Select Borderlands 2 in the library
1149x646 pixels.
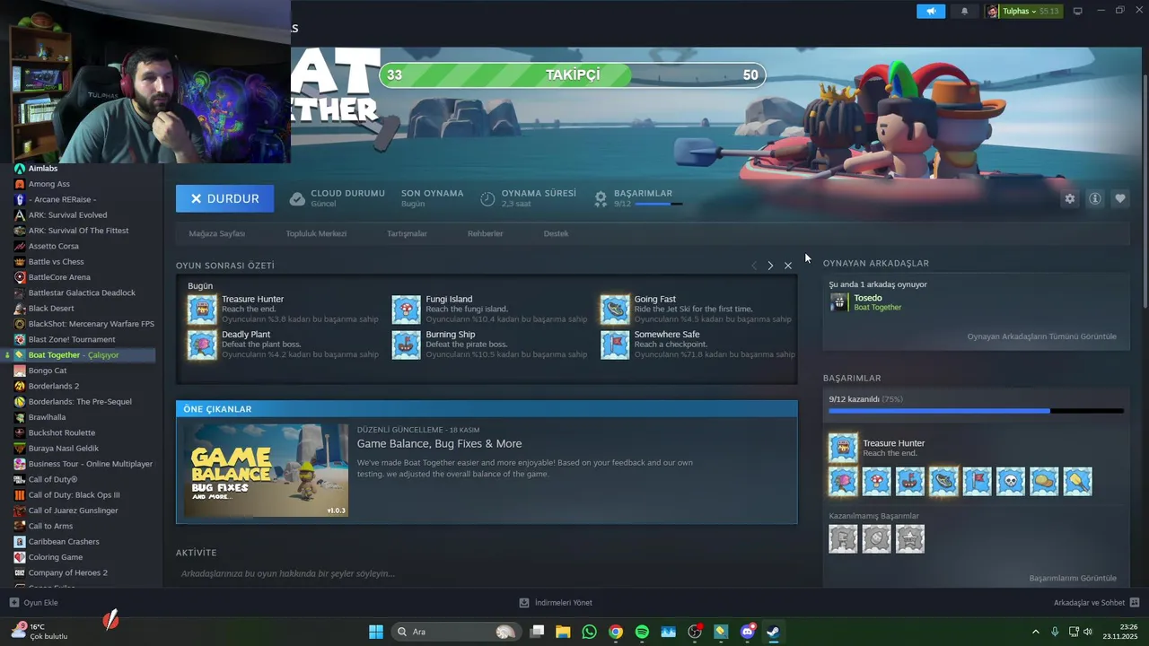click(x=53, y=386)
